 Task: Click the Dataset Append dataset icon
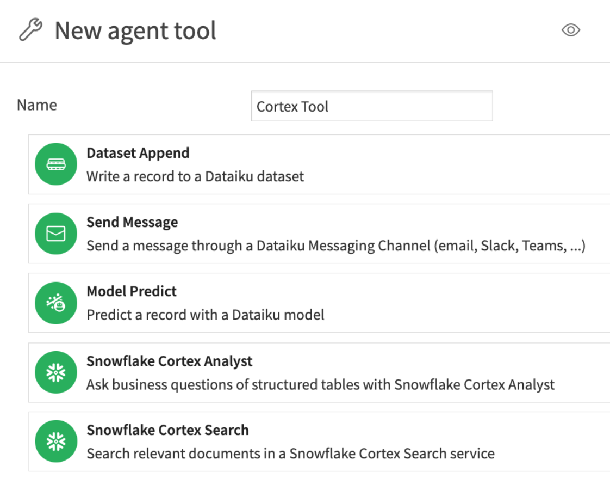point(55,163)
